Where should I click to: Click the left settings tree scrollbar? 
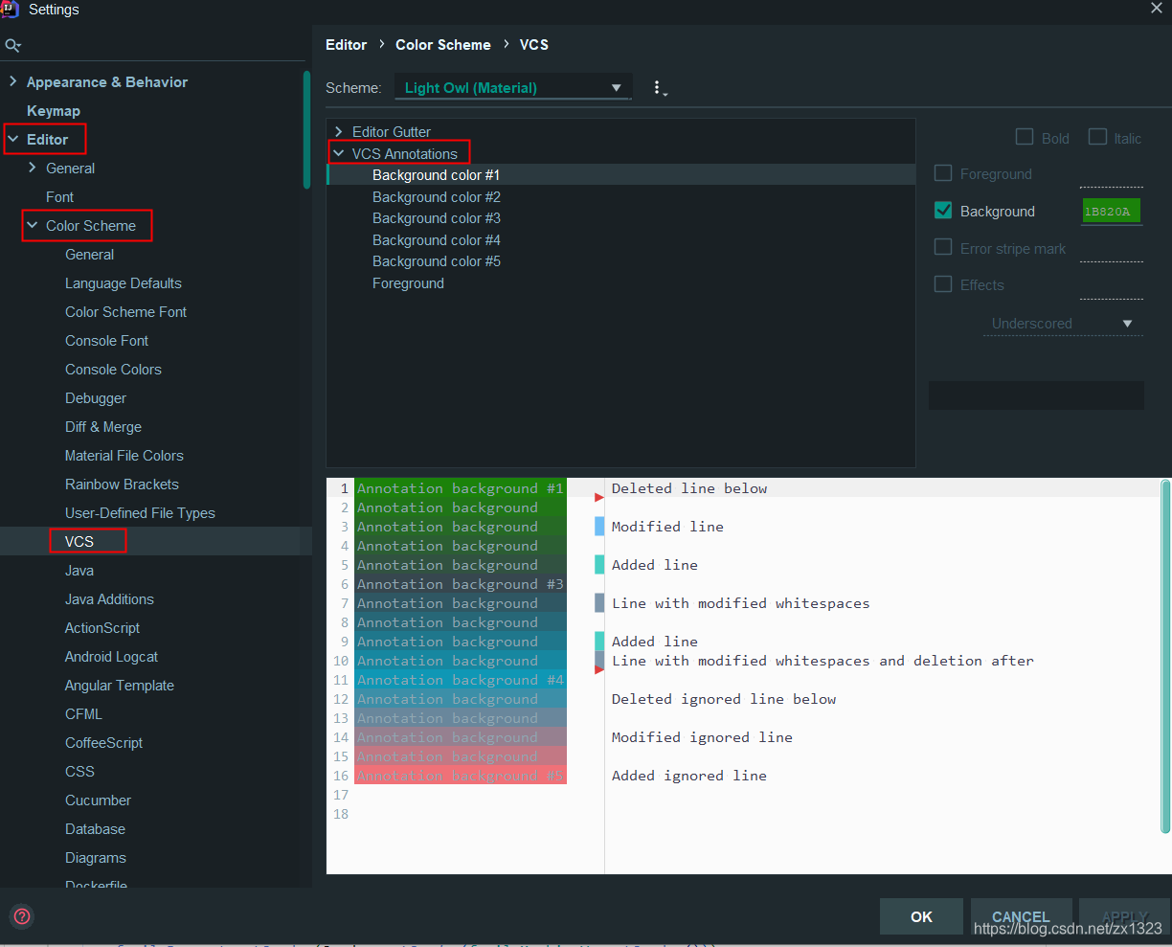click(x=306, y=130)
